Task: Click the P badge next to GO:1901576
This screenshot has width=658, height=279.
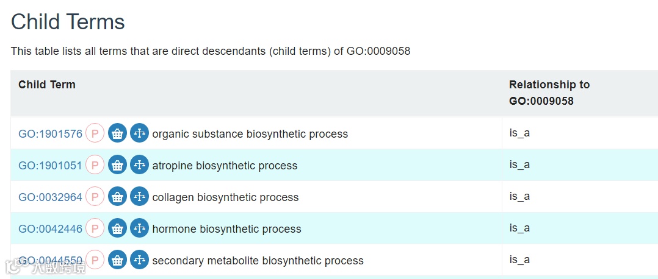Action: (95, 133)
